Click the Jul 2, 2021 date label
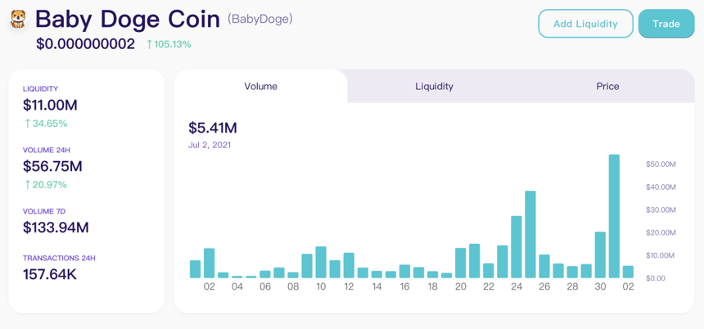The height and width of the screenshot is (329, 704). tap(210, 146)
